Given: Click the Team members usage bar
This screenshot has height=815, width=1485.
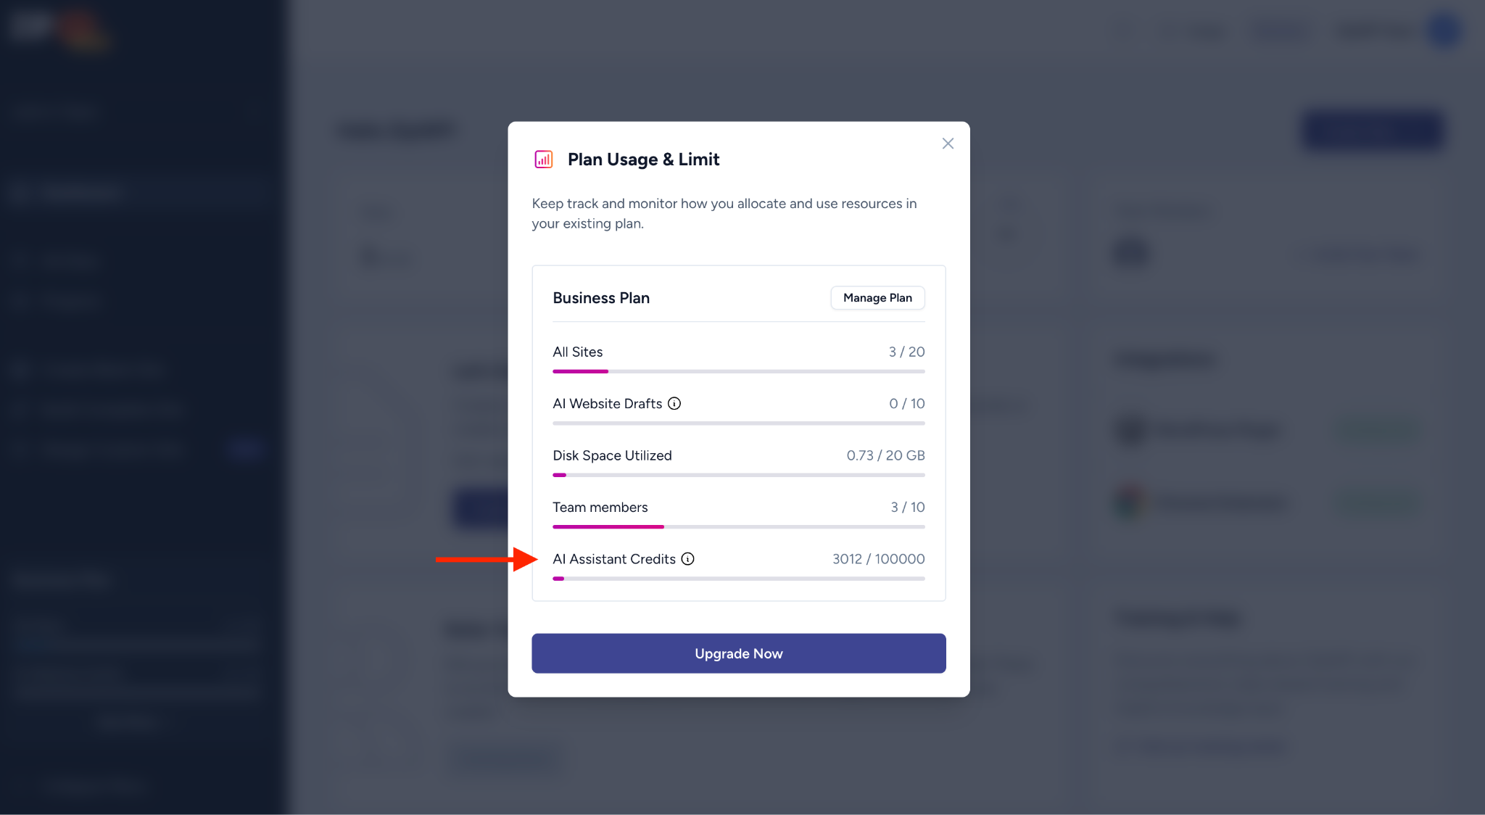Looking at the screenshot, I should [x=738, y=527].
